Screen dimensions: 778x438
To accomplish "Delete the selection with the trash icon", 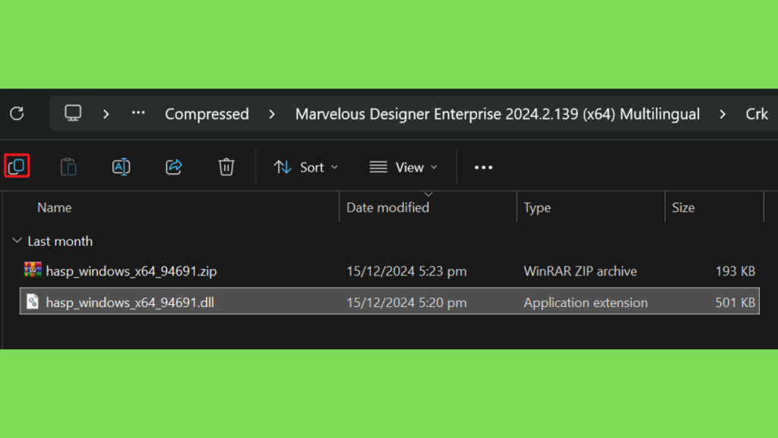I will coord(226,167).
